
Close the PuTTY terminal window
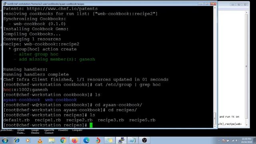(x=213, y=4)
